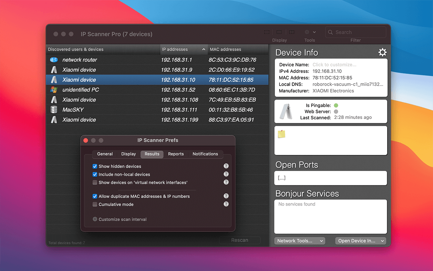Click the Search filter input field

[x=356, y=32]
